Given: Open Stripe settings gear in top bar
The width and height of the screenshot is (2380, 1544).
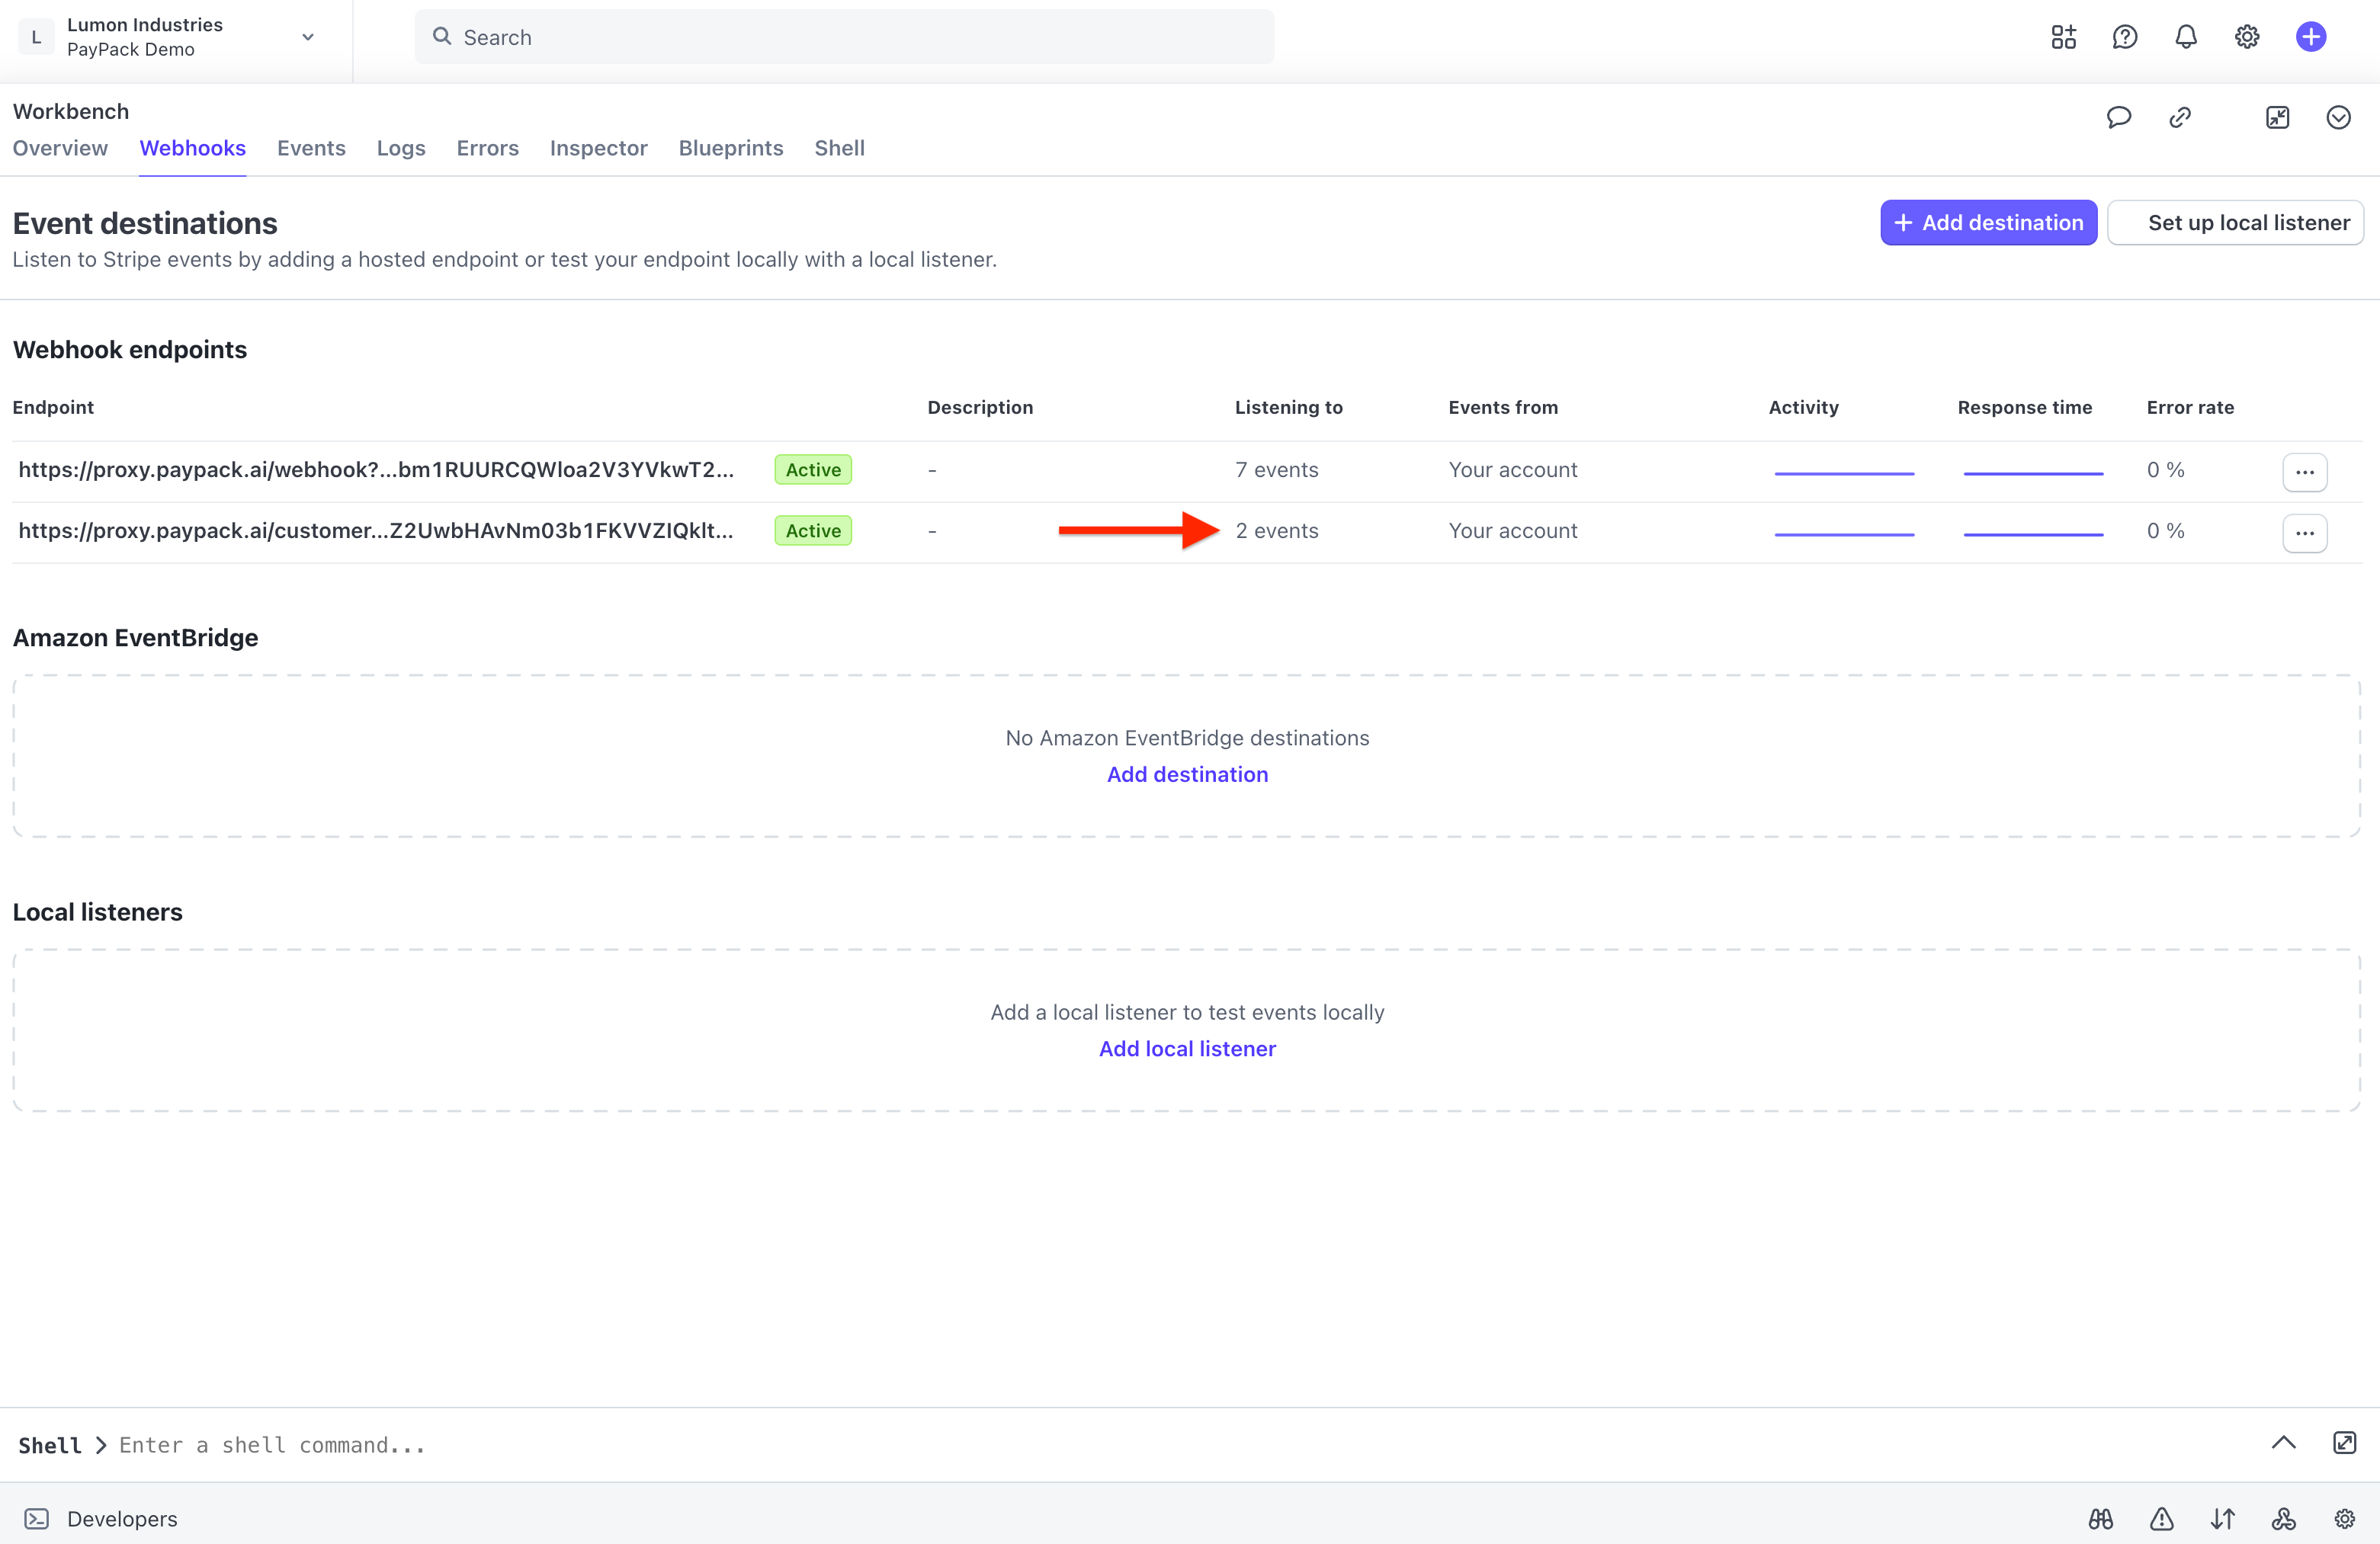Looking at the screenshot, I should click(x=2246, y=37).
